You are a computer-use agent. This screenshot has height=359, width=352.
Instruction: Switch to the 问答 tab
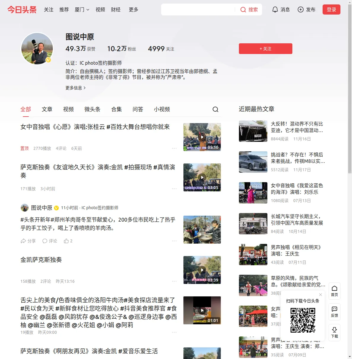(138, 109)
